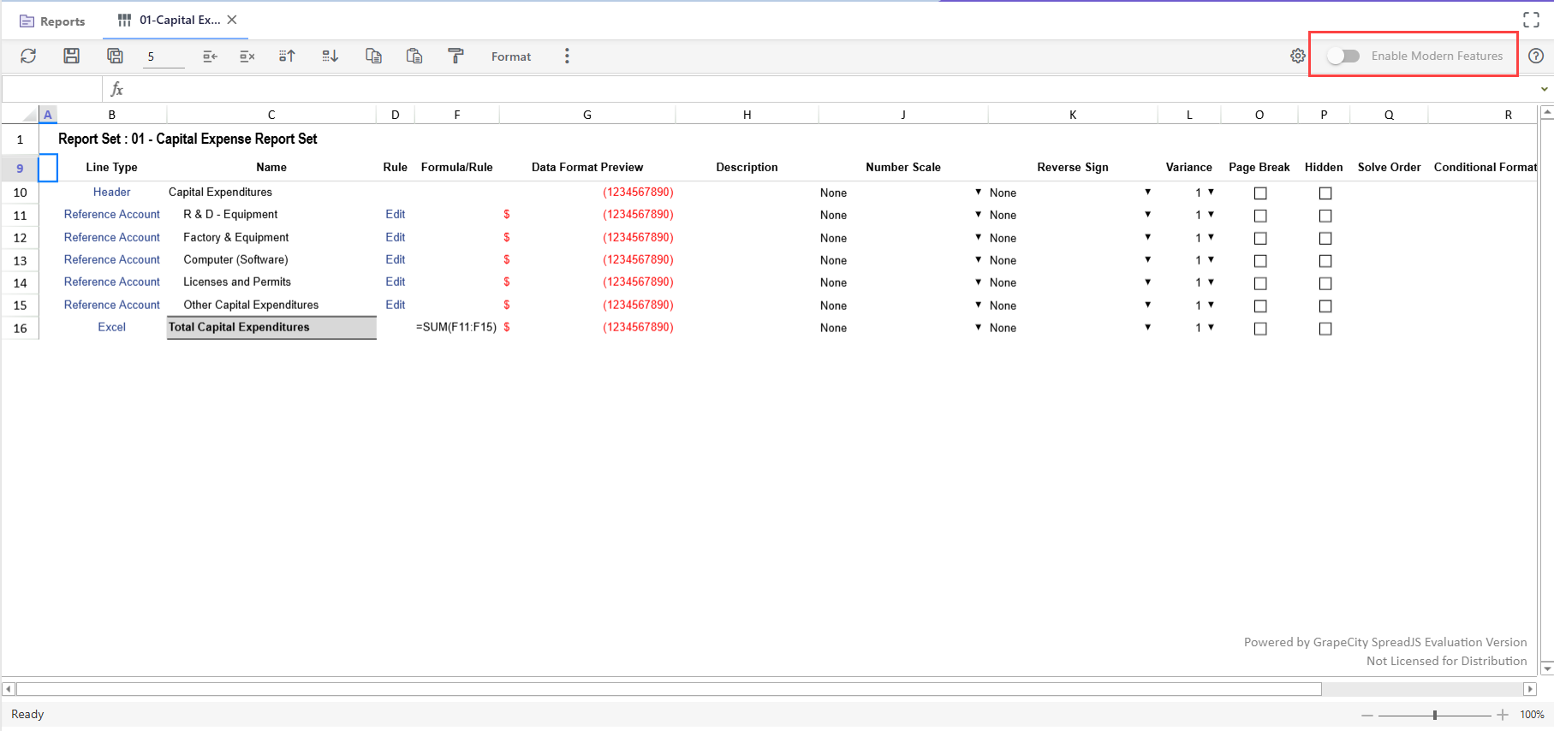The width and height of the screenshot is (1554, 731).
Task: Check Hidden for Capital Expenditures header row
Action: pos(1325,193)
